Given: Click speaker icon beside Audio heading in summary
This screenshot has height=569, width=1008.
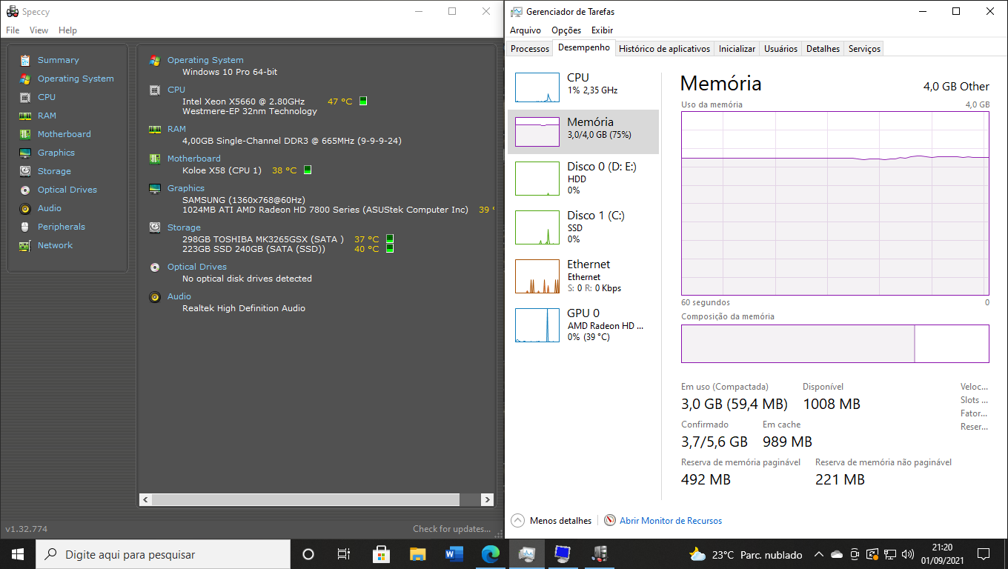Looking at the screenshot, I should [x=155, y=297].
